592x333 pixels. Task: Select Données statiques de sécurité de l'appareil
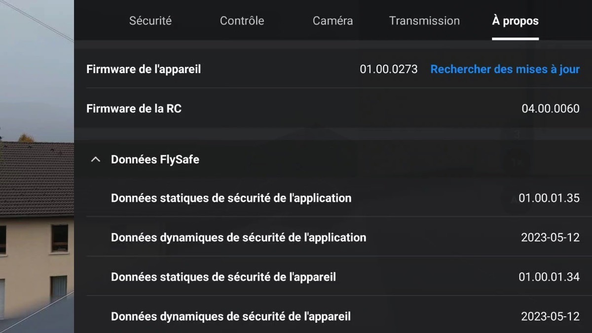pos(223,277)
